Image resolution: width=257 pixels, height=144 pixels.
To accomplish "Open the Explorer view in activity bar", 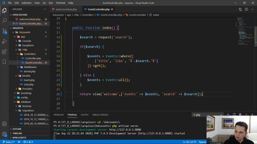I will click(4, 10).
